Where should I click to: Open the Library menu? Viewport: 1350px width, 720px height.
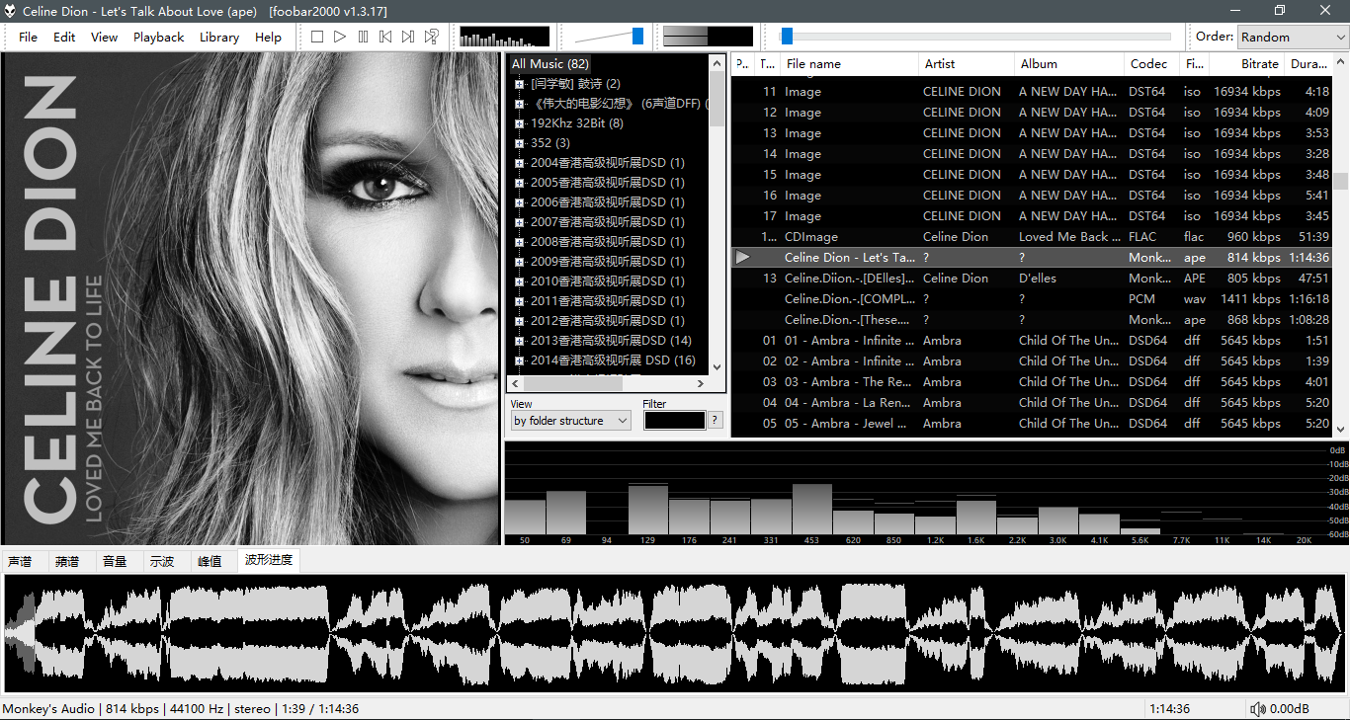tap(218, 37)
